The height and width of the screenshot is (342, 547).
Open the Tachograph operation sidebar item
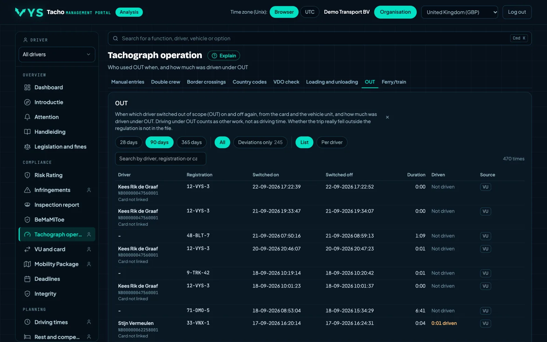[x=57, y=234]
